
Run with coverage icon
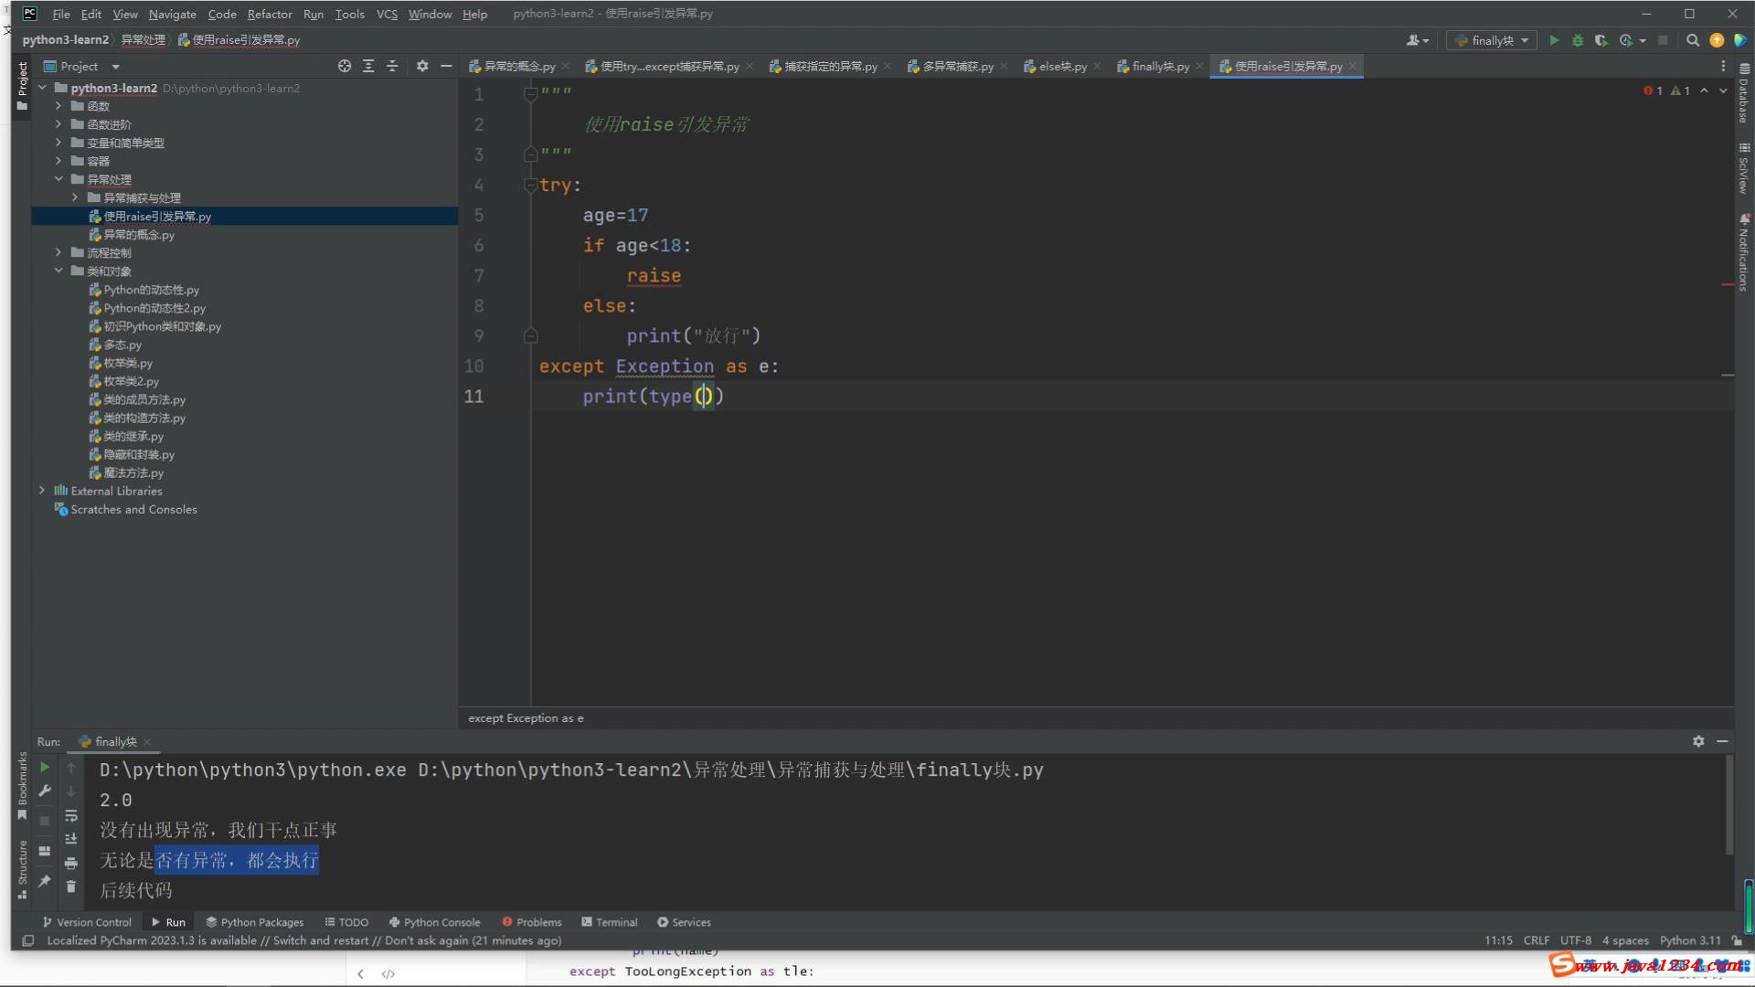1601,40
